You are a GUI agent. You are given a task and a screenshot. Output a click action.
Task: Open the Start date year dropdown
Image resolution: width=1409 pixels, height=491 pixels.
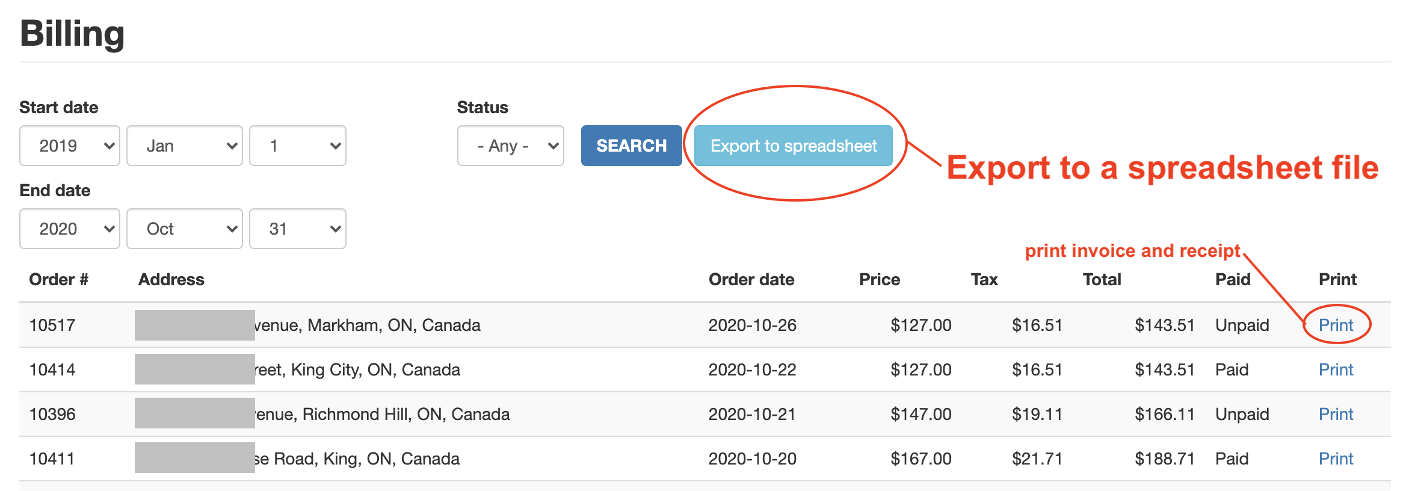pyautogui.click(x=70, y=146)
